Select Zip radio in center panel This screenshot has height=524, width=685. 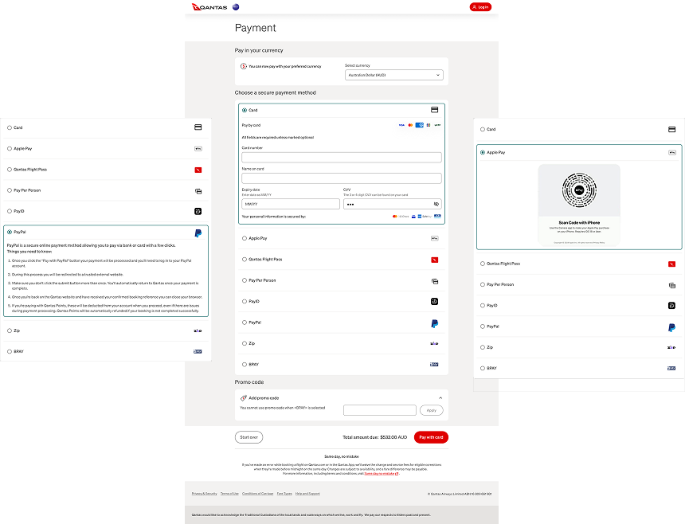(245, 343)
